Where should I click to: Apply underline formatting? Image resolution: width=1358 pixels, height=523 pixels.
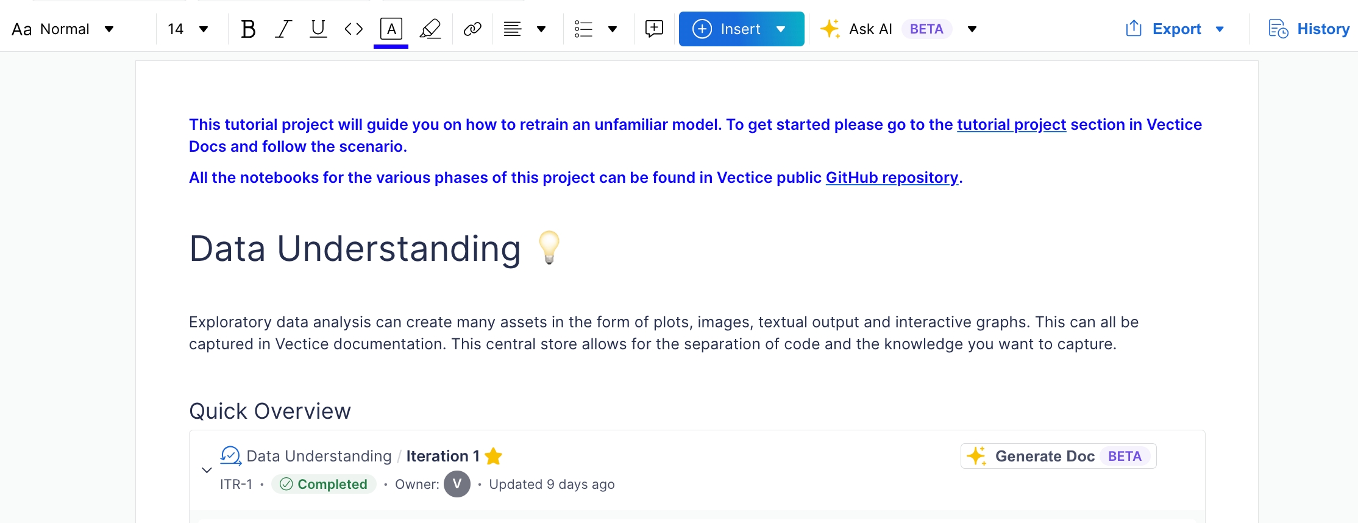318,29
